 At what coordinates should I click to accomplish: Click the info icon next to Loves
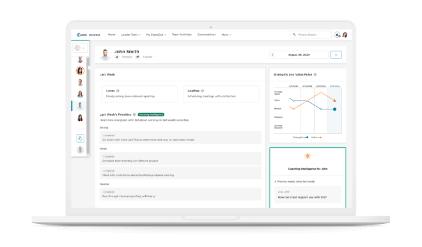[118, 91]
